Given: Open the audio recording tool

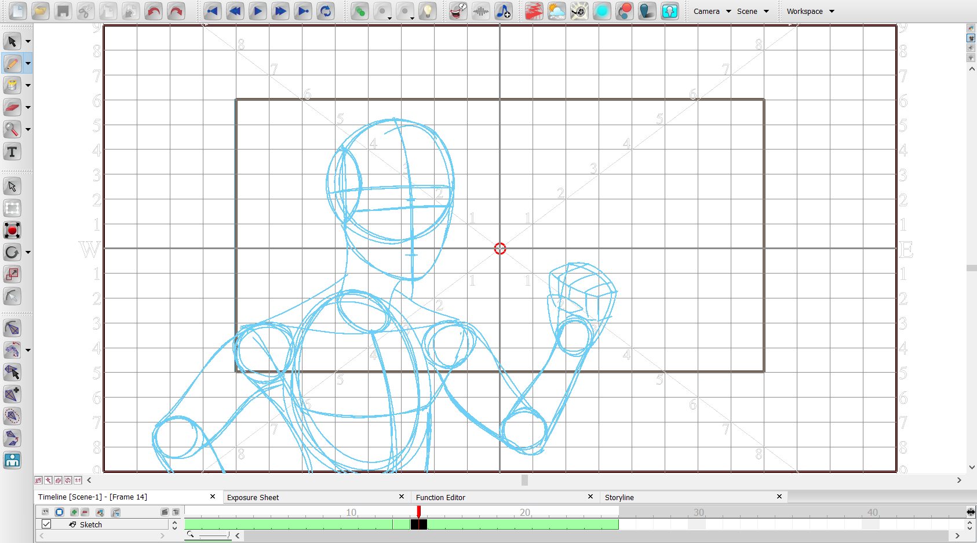Looking at the screenshot, I should point(481,11).
